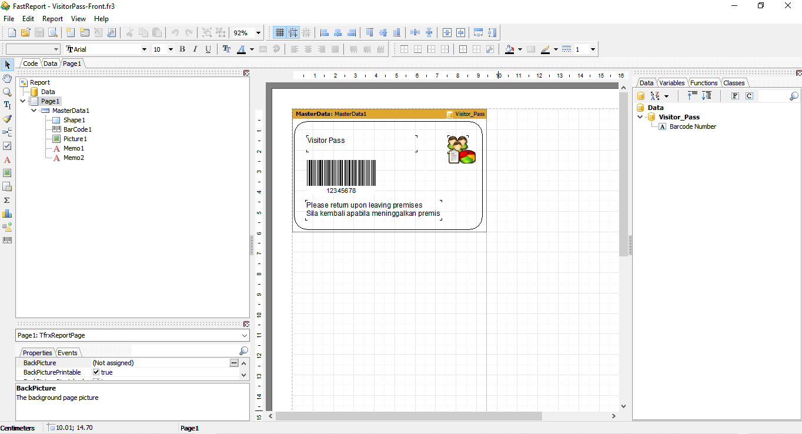Switch to the Variables tab
The height and width of the screenshot is (434, 802).
coord(671,83)
